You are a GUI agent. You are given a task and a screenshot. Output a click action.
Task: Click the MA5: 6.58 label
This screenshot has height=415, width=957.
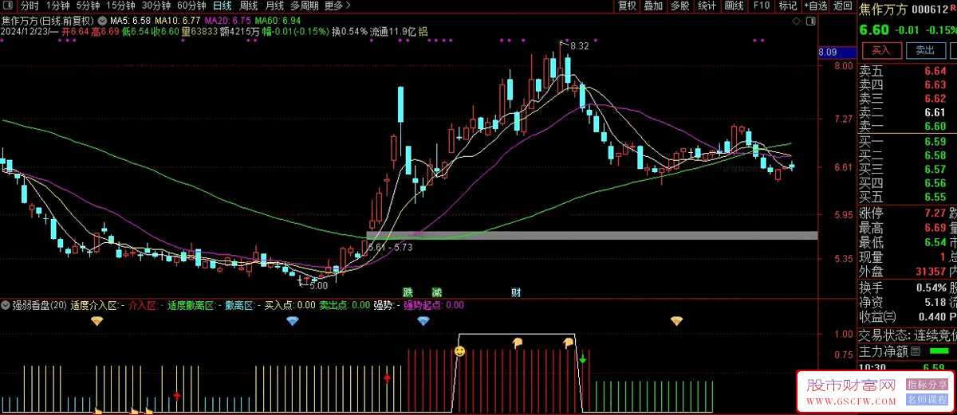point(130,20)
